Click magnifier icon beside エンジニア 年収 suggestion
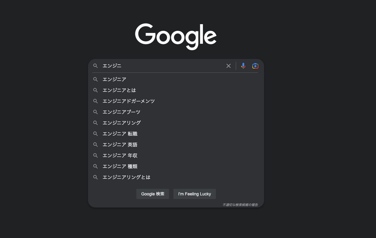Viewport: 376px width, 238px height. (x=96, y=155)
